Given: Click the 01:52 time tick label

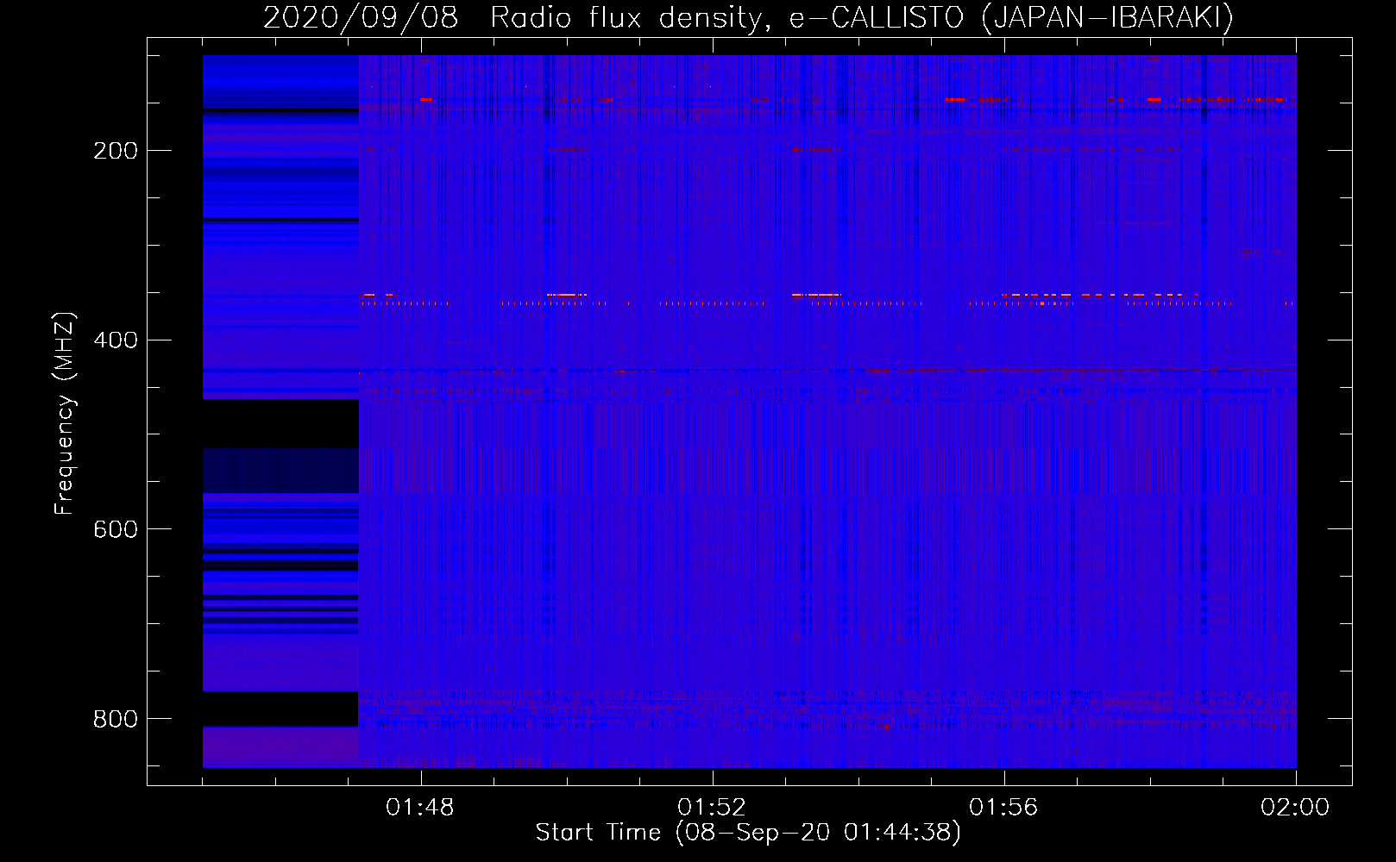Looking at the screenshot, I should (x=712, y=808).
